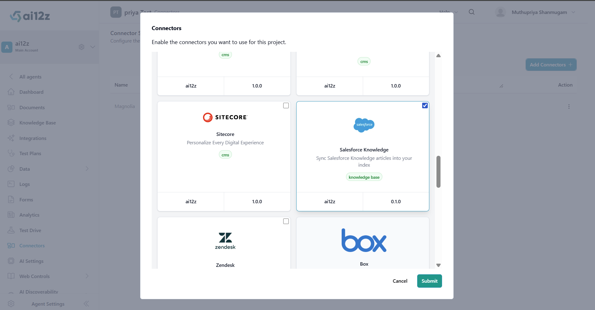Image resolution: width=595 pixels, height=310 pixels.
Task: Click the Zendesk logo
Action: pyautogui.click(x=225, y=241)
